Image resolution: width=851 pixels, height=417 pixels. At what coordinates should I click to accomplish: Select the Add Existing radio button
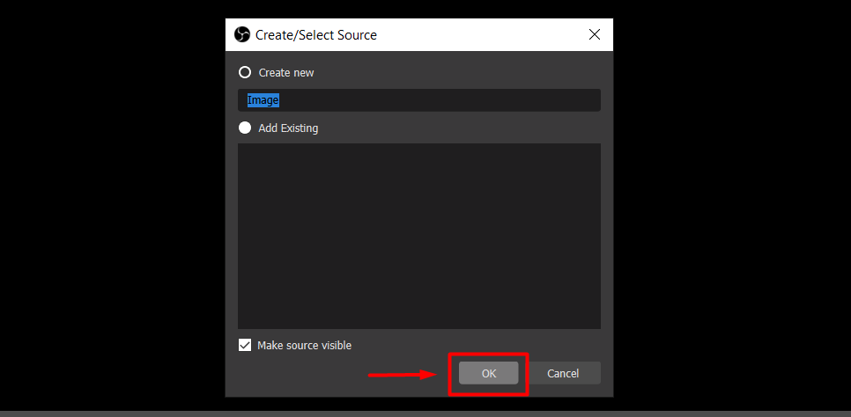coord(245,128)
